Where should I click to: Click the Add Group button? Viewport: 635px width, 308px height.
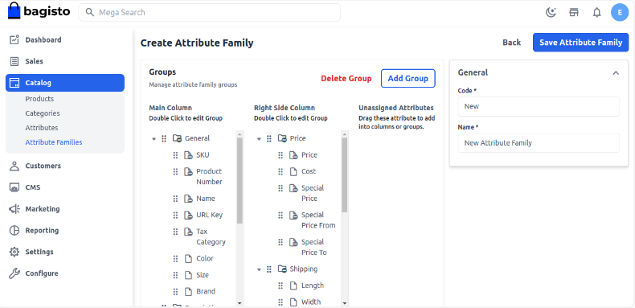tap(408, 78)
